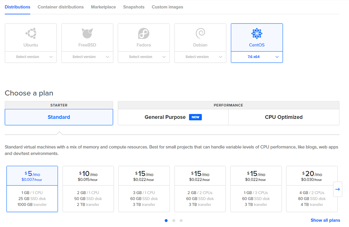The height and width of the screenshot is (227, 349).
Task: Click the Ubuntu distribution name
Action: pyautogui.click(x=31, y=45)
